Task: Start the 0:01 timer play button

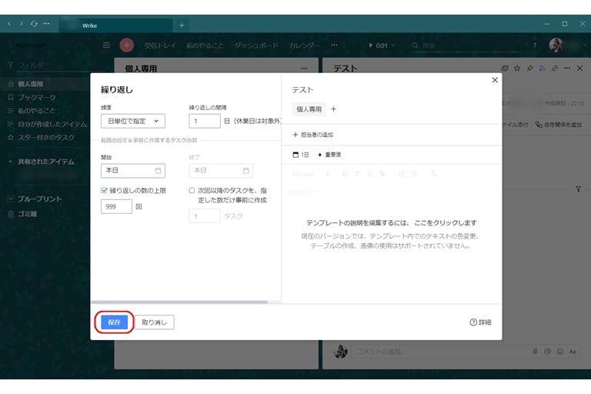Action: [x=371, y=45]
